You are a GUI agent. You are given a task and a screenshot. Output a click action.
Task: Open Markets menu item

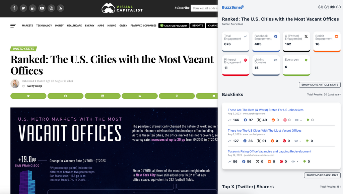pyautogui.click(x=27, y=25)
